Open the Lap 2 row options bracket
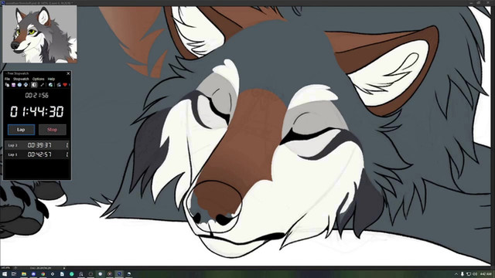The height and width of the screenshot is (278, 495). pyautogui.click(x=67, y=145)
